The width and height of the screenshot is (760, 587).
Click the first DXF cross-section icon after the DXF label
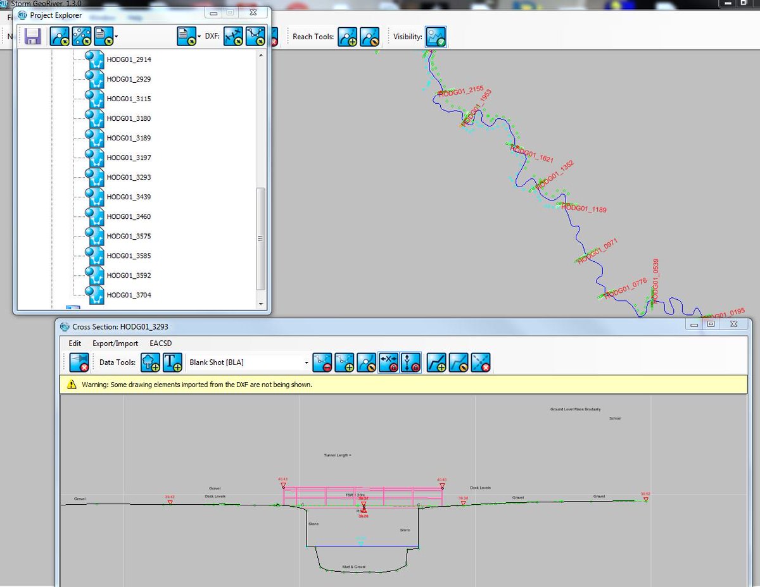coord(234,36)
